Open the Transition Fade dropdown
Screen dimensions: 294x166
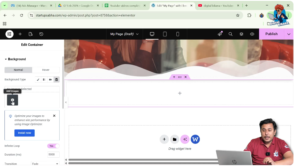45,163
